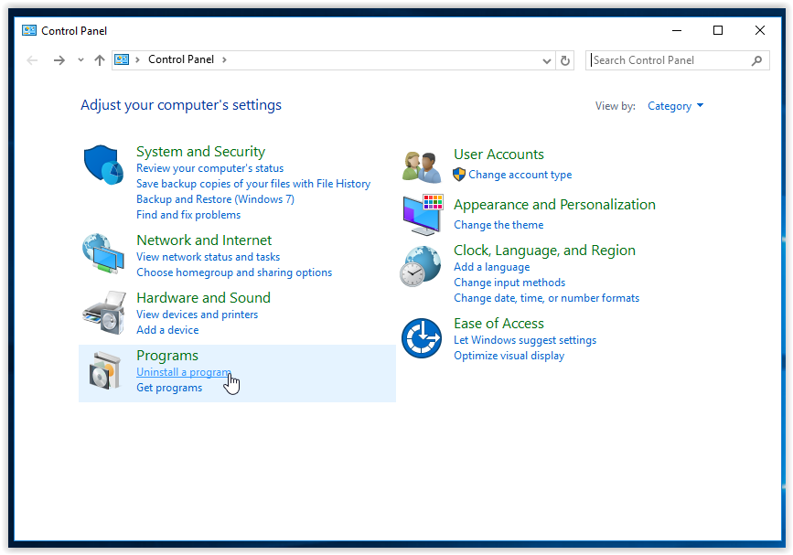Screen dimensions: 793x555
Task: Close the Control Panel window
Action: [x=760, y=31]
